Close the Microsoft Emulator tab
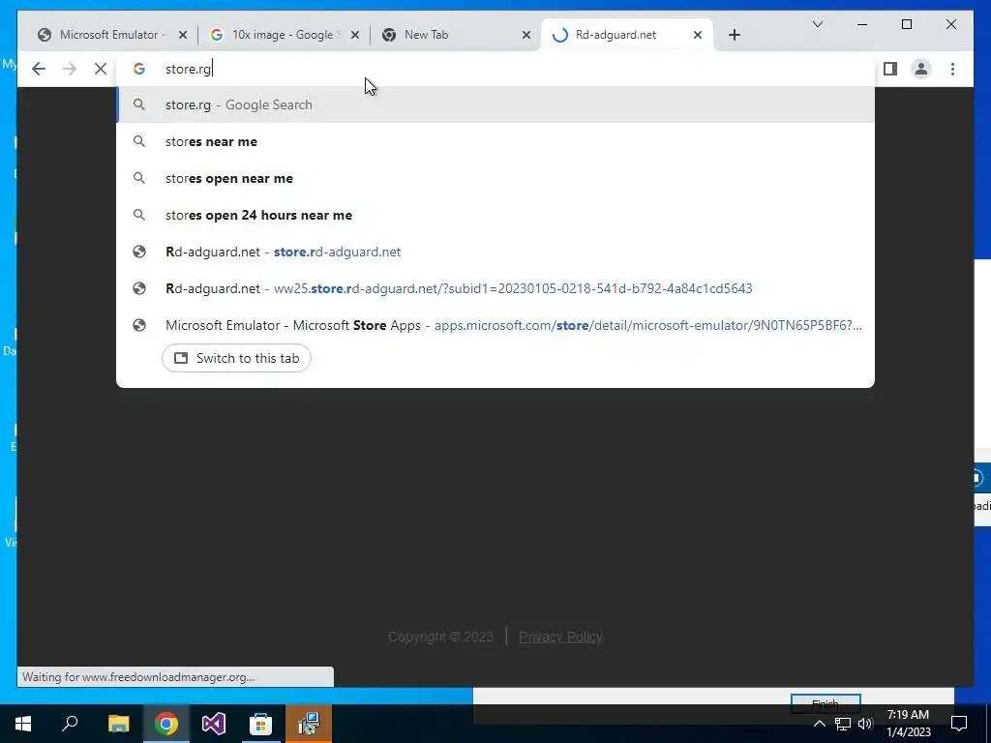Screen dimensions: 991x743 183,35
